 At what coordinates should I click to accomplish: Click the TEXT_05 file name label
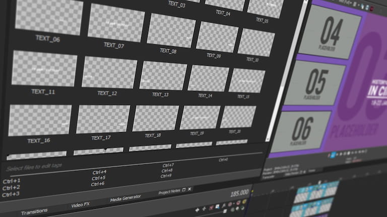[262, 20]
